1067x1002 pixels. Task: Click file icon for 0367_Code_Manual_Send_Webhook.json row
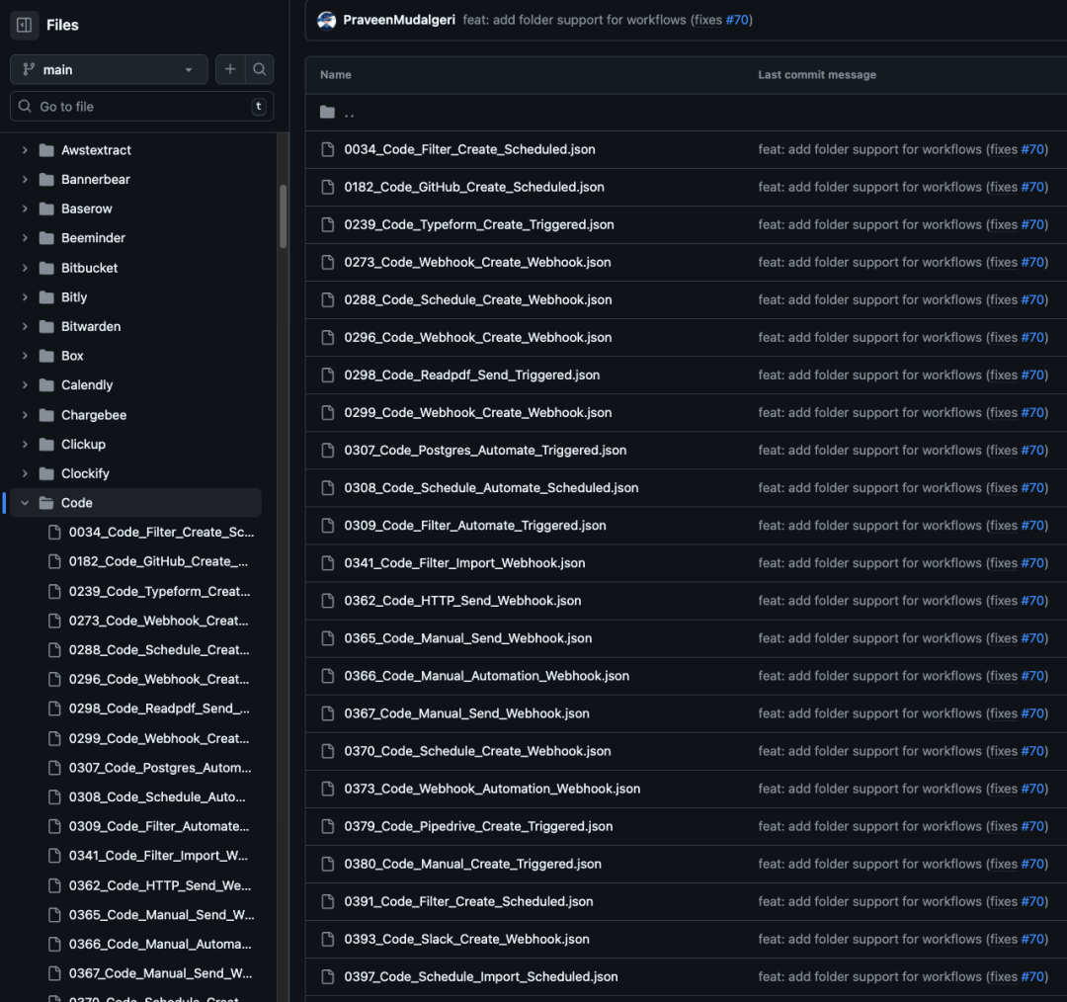coord(327,713)
